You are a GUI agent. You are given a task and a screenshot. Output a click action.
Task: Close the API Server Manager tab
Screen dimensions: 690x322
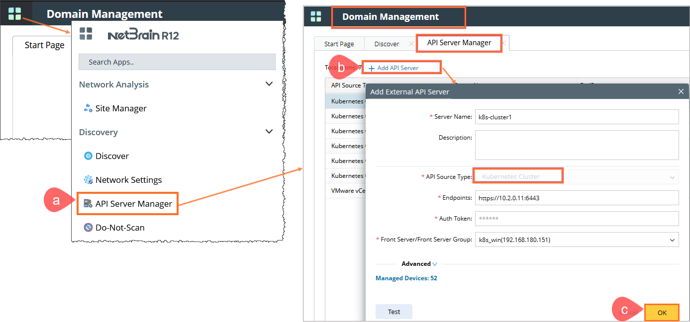[x=504, y=43]
